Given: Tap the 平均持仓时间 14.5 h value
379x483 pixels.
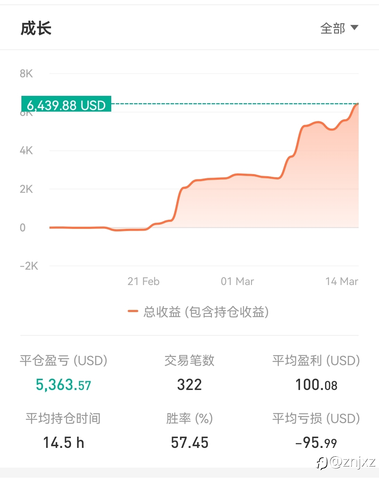Looking at the screenshot, I should [64, 443].
